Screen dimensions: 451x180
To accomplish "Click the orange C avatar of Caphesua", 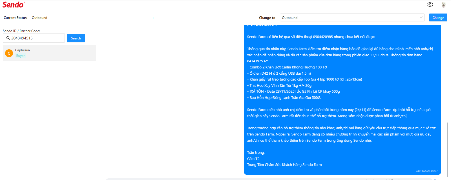I will coord(9,53).
